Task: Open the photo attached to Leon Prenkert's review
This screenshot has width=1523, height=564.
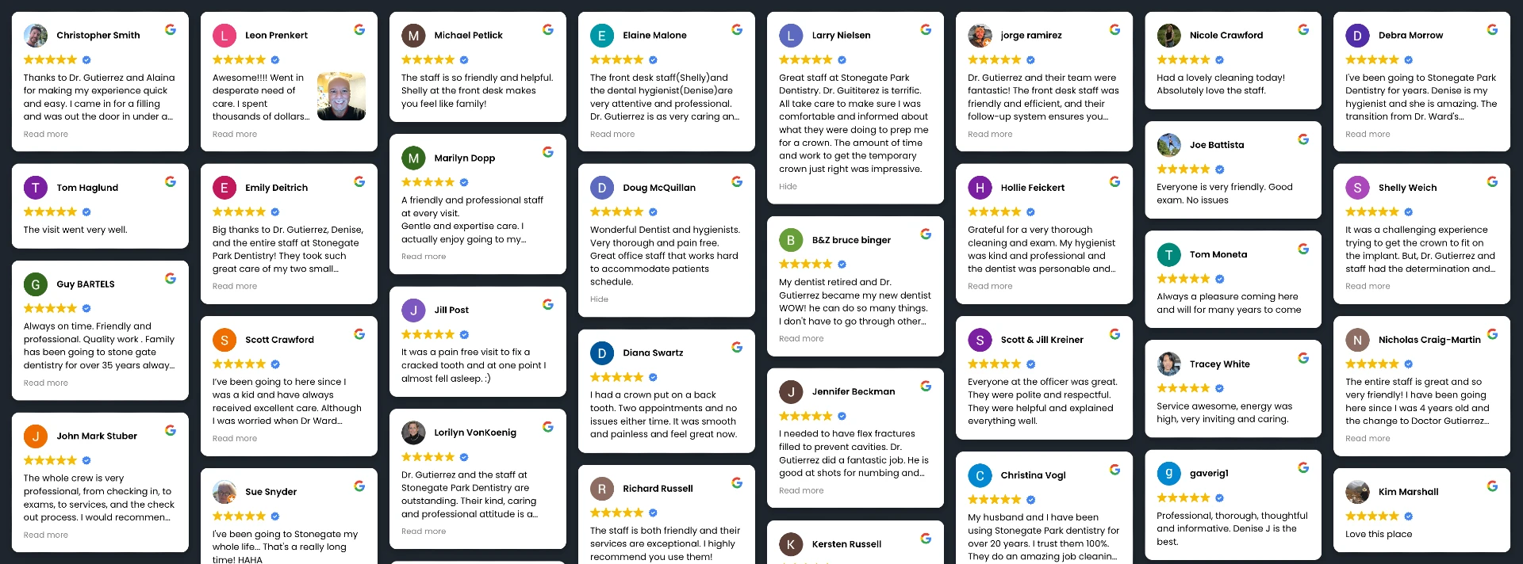Action: (x=341, y=97)
